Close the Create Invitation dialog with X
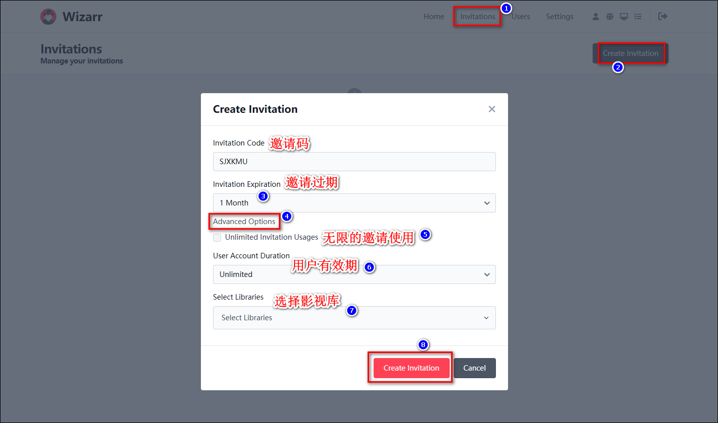 (x=492, y=109)
